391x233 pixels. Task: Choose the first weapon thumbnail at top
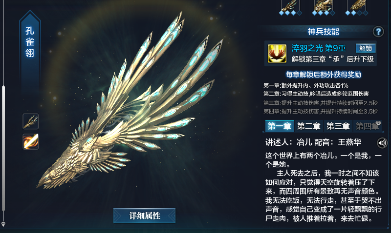pos(290,7)
